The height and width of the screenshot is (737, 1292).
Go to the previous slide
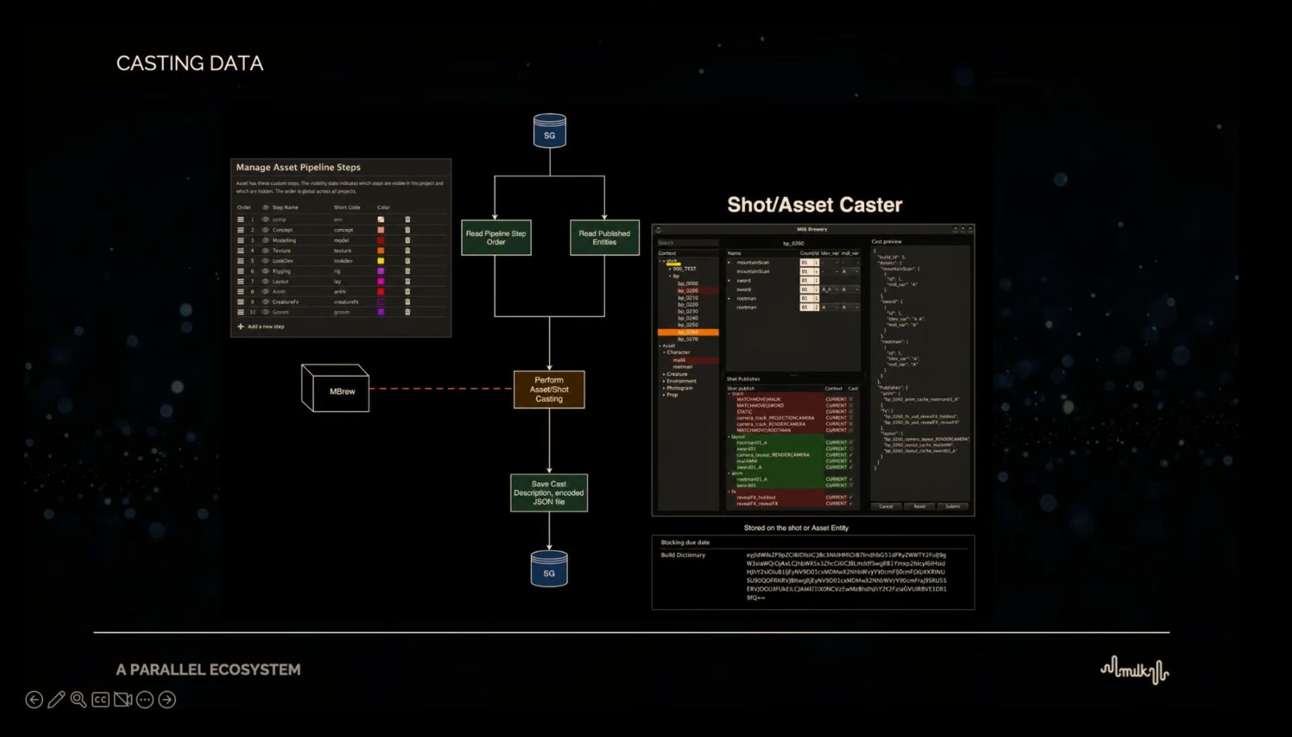pyautogui.click(x=34, y=700)
